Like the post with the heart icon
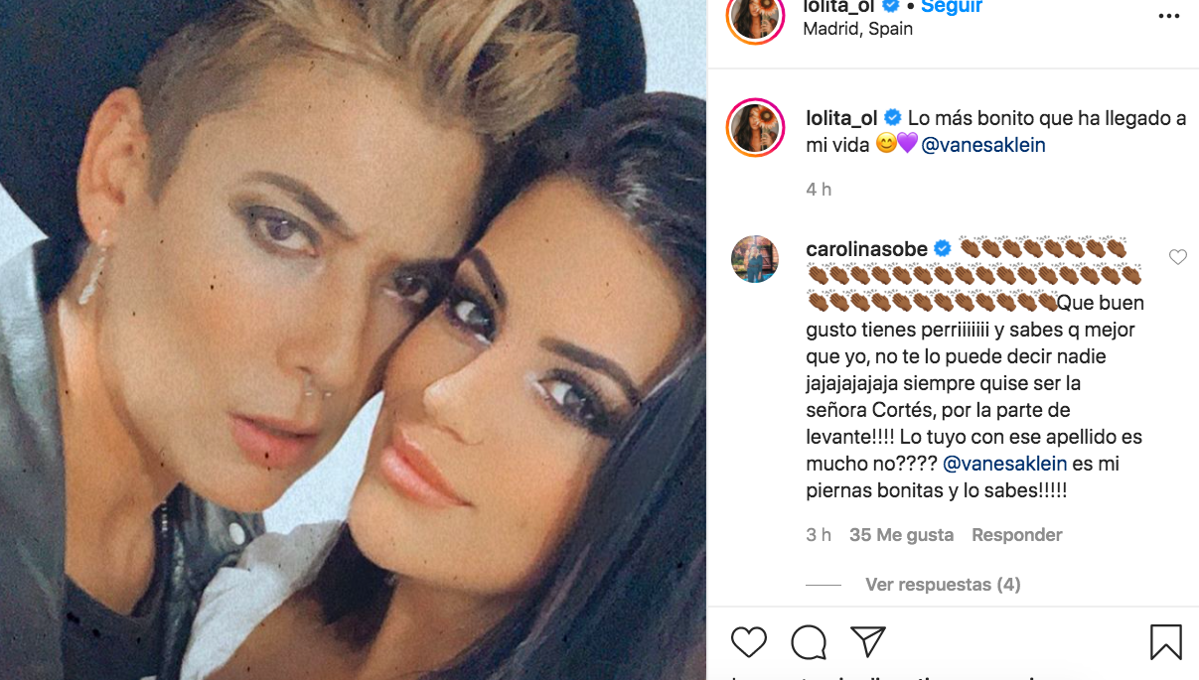1199x680 pixels. [749, 642]
